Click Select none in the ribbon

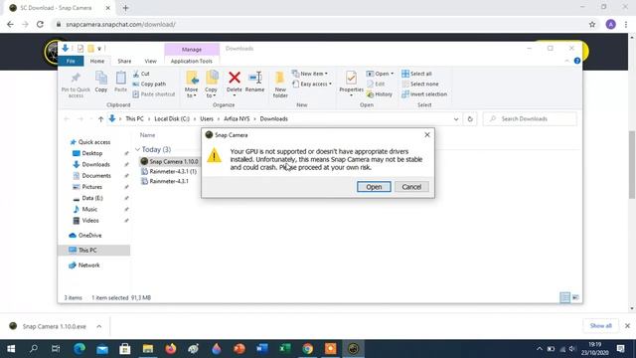click(x=419, y=84)
